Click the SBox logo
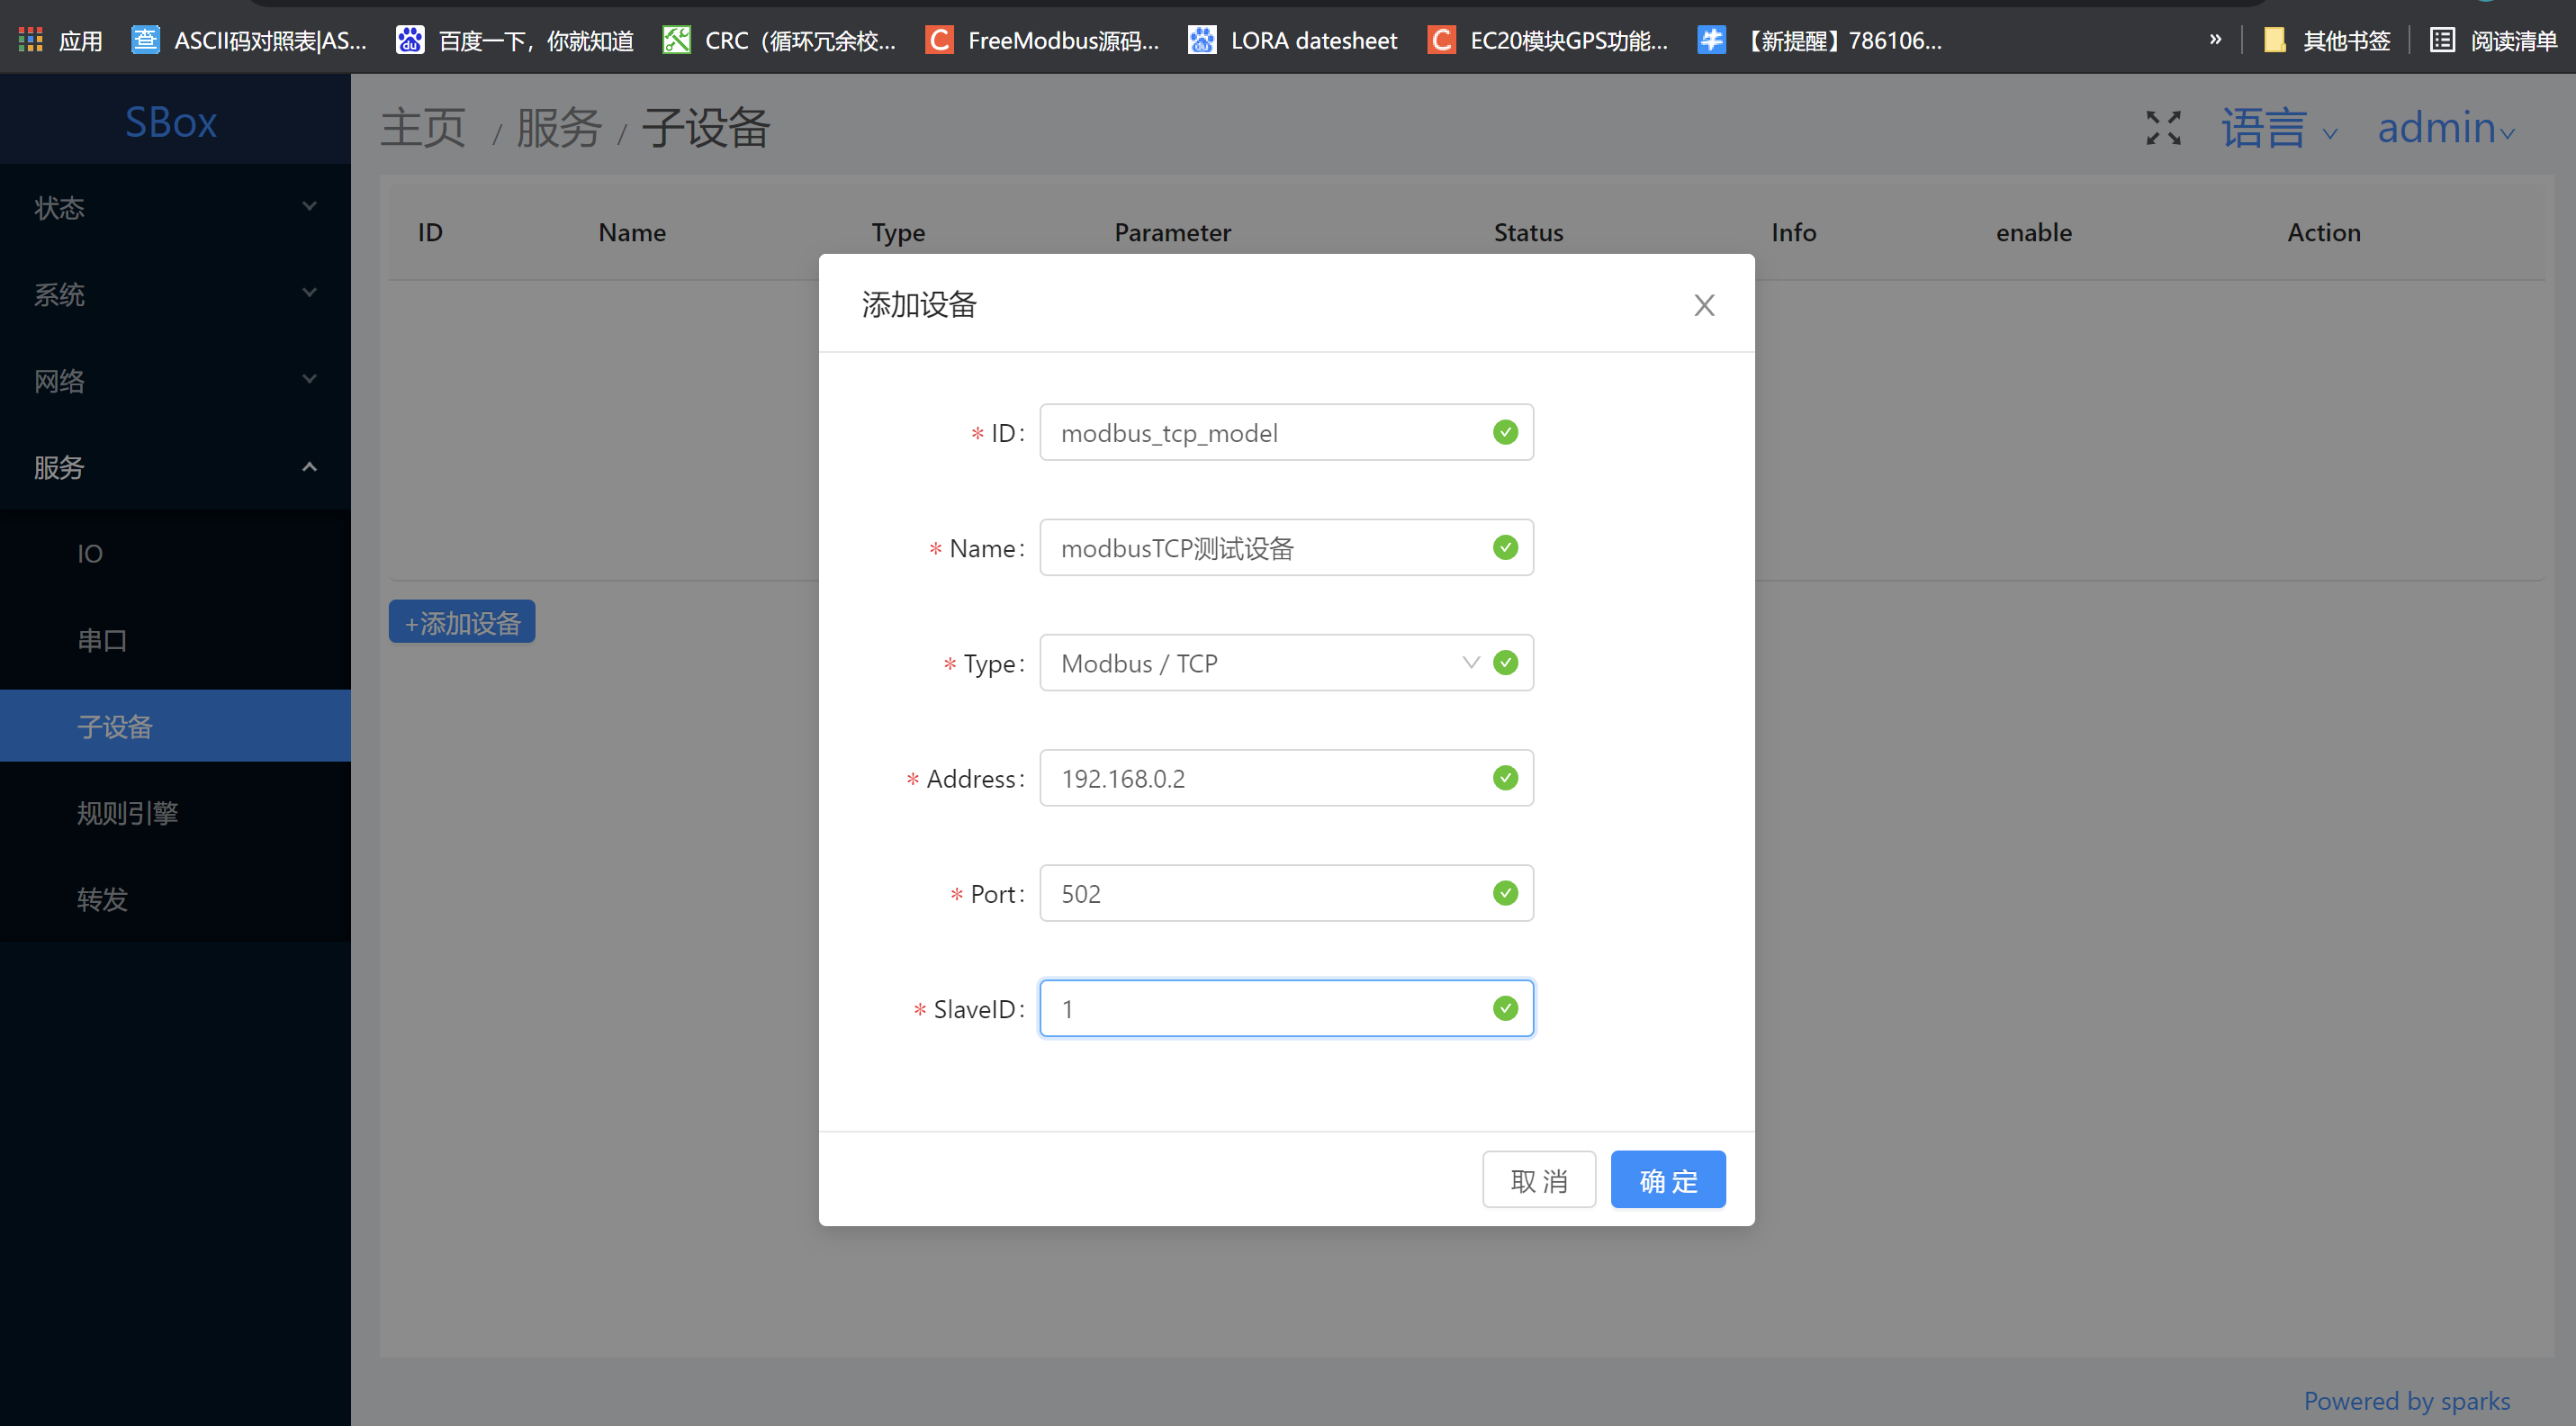 coord(171,122)
